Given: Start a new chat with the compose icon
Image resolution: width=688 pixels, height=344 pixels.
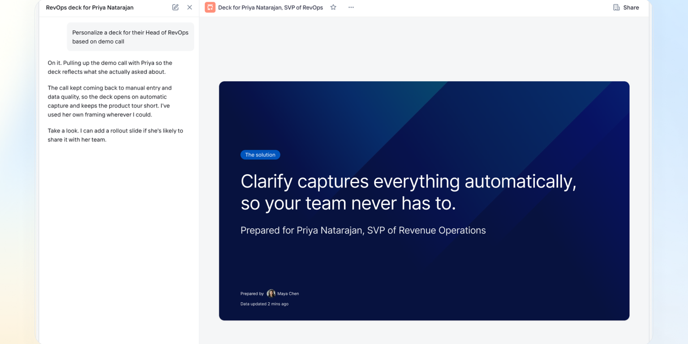Looking at the screenshot, I should [x=175, y=7].
